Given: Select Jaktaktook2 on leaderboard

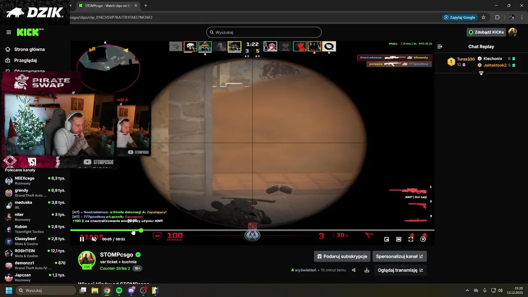Looking at the screenshot, I should (x=495, y=65).
